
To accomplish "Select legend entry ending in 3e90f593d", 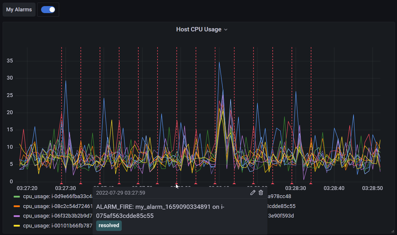I will (281, 216).
